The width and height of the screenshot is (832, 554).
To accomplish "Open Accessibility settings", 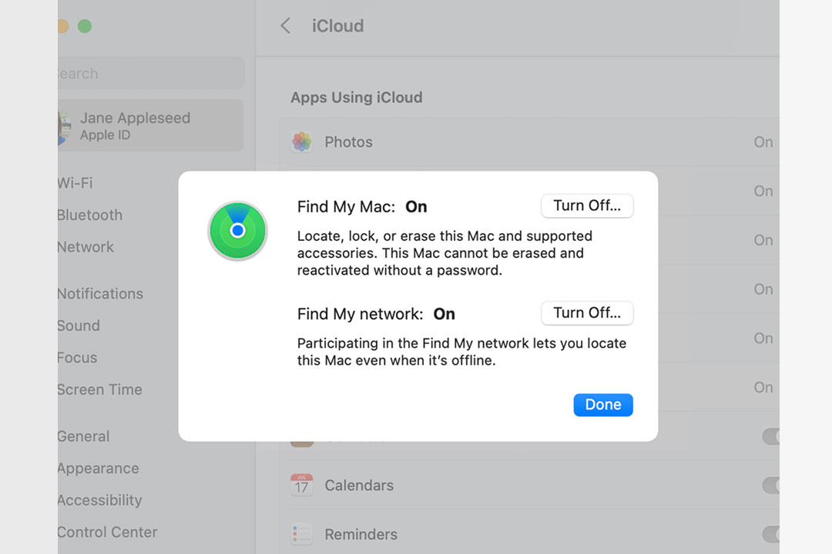I will (99, 500).
